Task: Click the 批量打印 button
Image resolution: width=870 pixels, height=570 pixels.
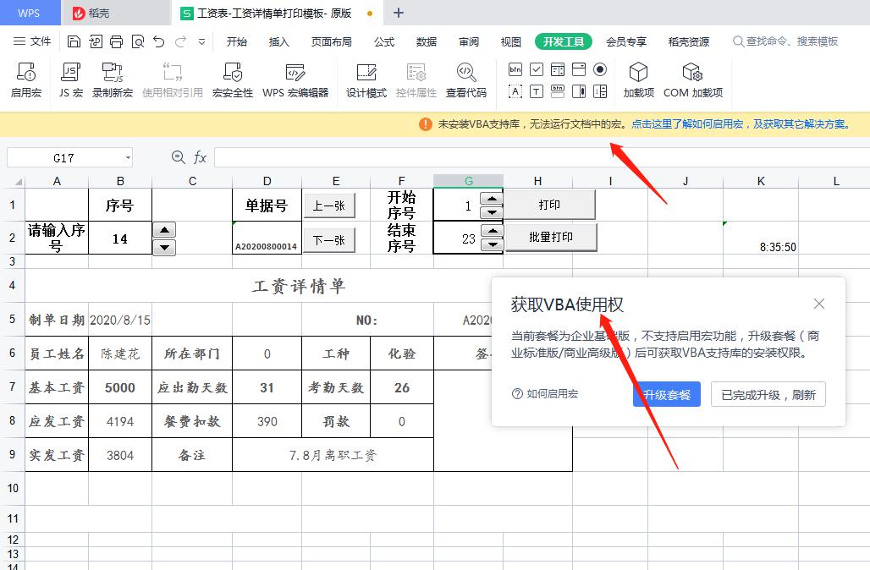Action: (x=551, y=237)
